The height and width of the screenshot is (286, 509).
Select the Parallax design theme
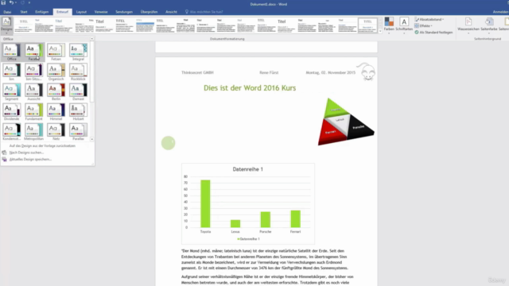pyautogui.click(x=78, y=132)
